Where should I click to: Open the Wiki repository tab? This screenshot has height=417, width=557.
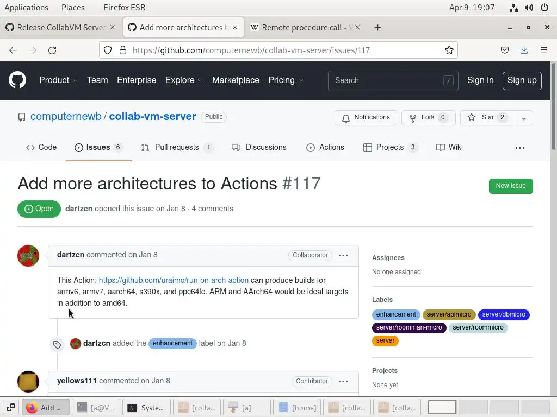[449, 147]
